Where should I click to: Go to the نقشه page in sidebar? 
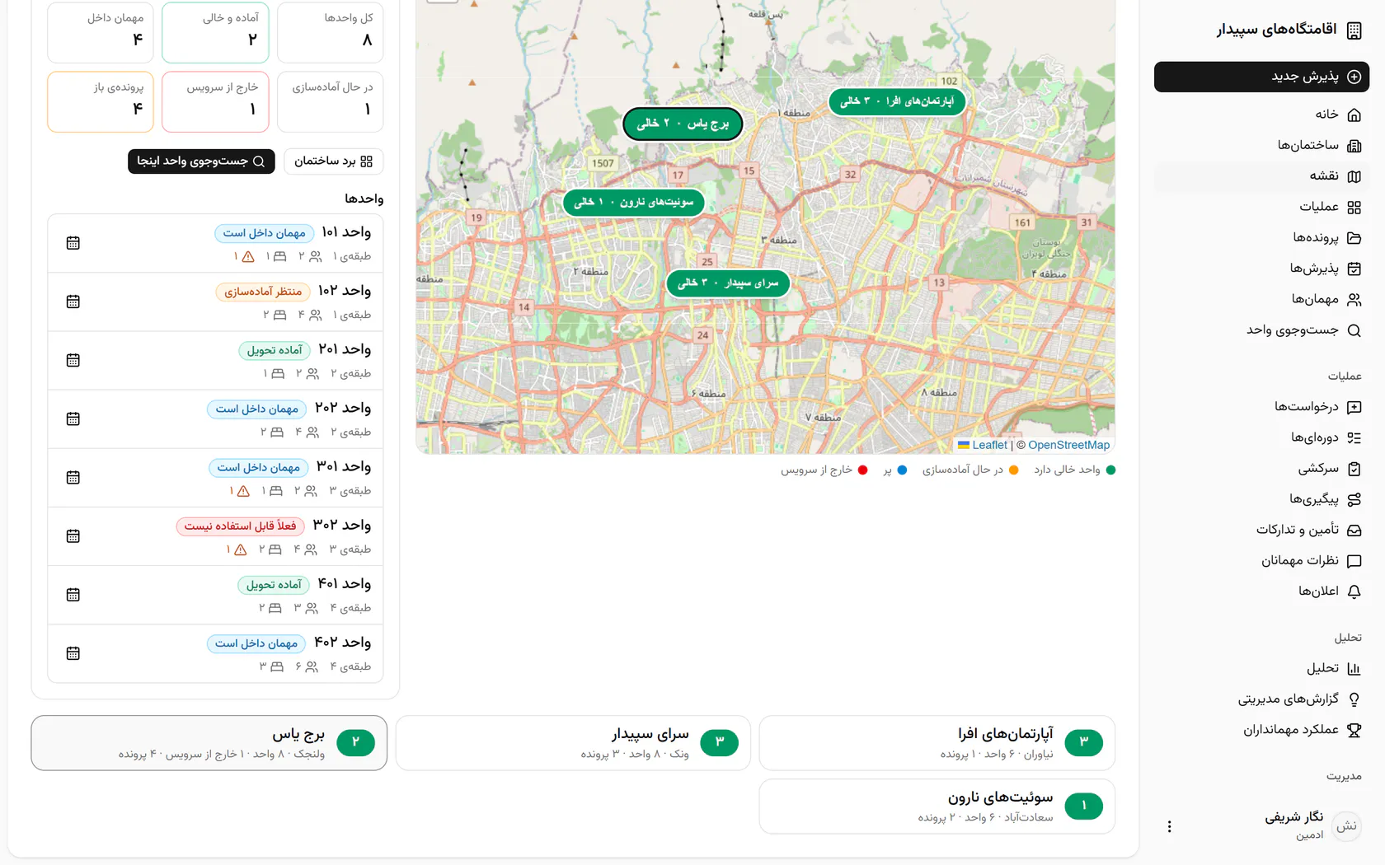click(1261, 176)
